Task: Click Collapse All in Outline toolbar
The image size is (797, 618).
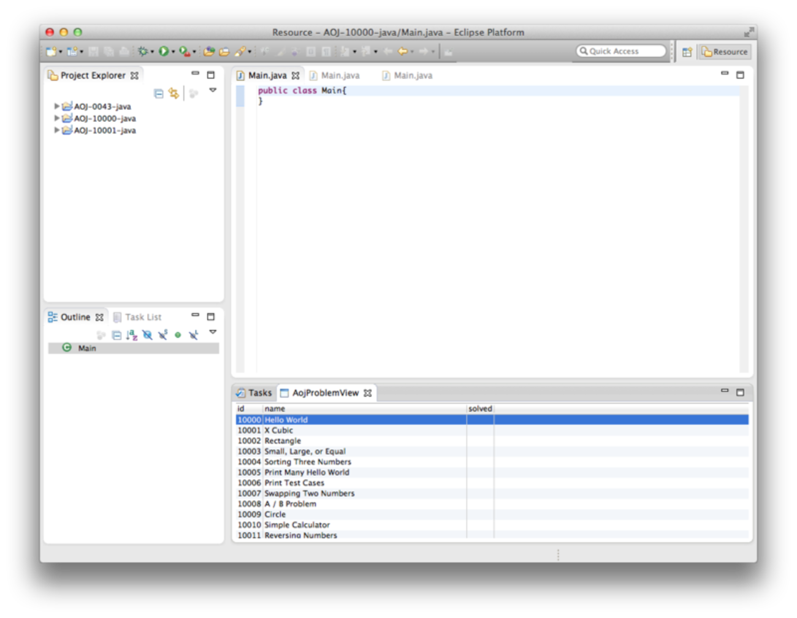Action: [116, 335]
